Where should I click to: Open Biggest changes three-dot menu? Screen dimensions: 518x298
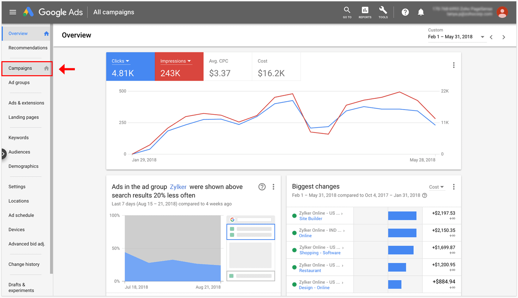pos(454,187)
